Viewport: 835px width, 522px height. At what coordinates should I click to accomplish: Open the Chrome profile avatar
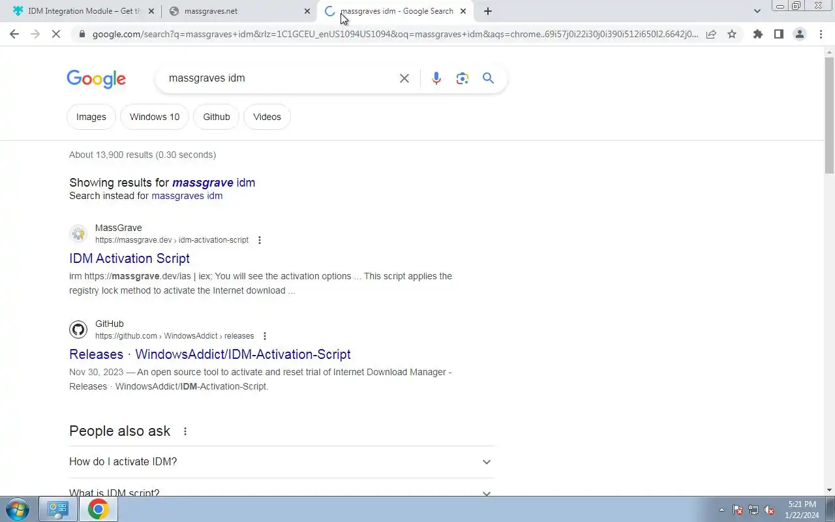point(800,34)
